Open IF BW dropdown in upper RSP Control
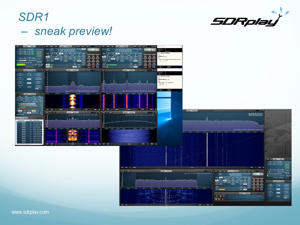 (x=20, y=75)
